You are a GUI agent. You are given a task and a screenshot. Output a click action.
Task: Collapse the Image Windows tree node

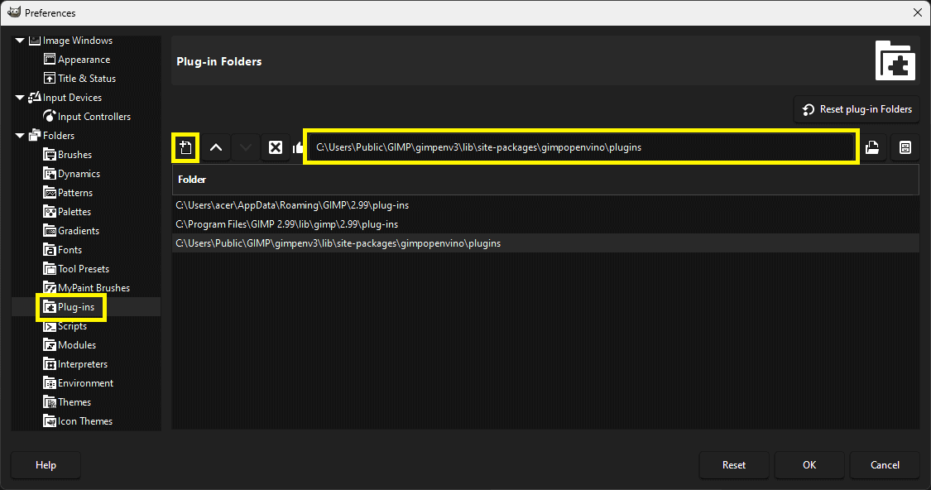click(x=20, y=41)
